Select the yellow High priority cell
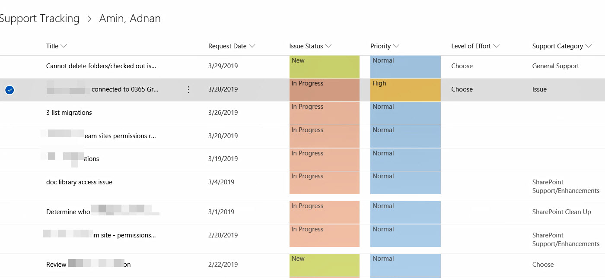The image size is (605, 278). click(x=405, y=89)
